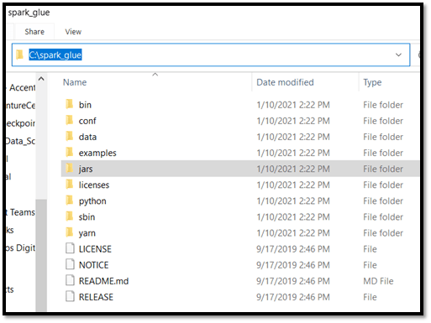Click the jars folder icon
431x323 pixels.
click(70, 168)
